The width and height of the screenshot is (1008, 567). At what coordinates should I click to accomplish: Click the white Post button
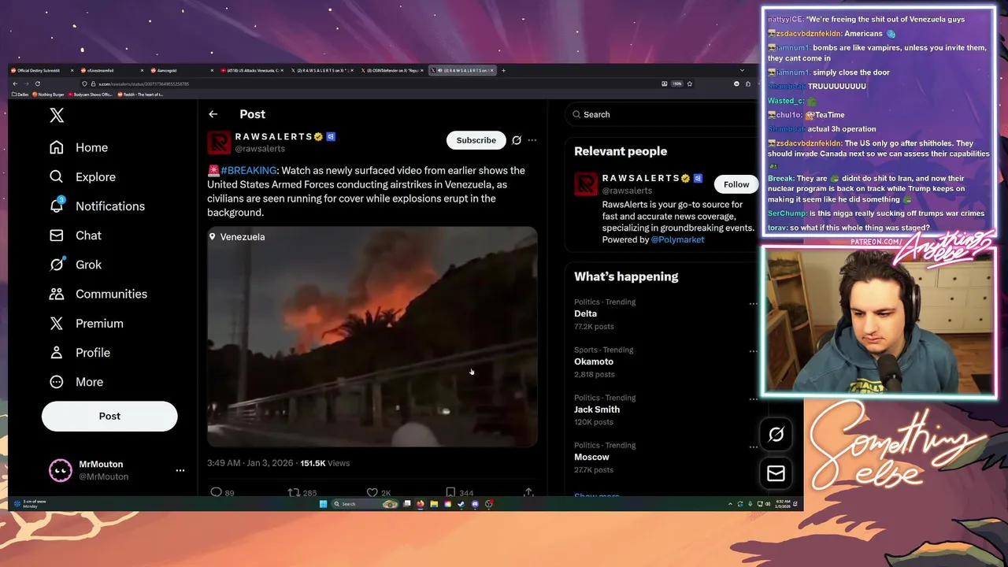109,416
